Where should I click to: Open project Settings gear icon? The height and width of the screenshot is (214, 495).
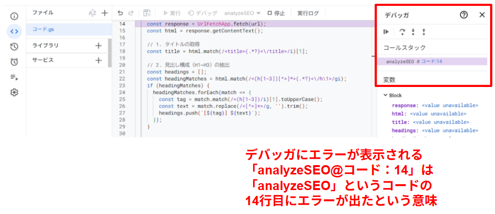click(14, 92)
